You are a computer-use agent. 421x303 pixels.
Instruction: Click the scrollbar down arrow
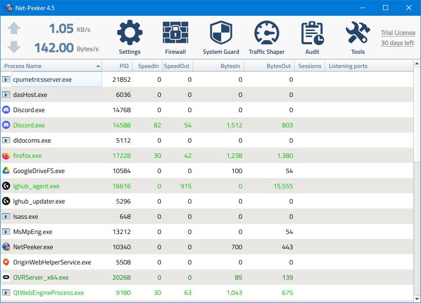pyautogui.click(x=417, y=298)
